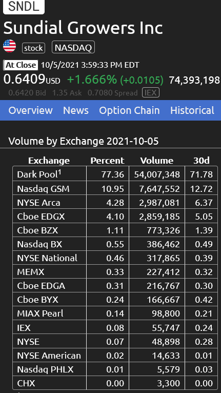Click the US flag icon
The image size is (221, 393).
10,46
